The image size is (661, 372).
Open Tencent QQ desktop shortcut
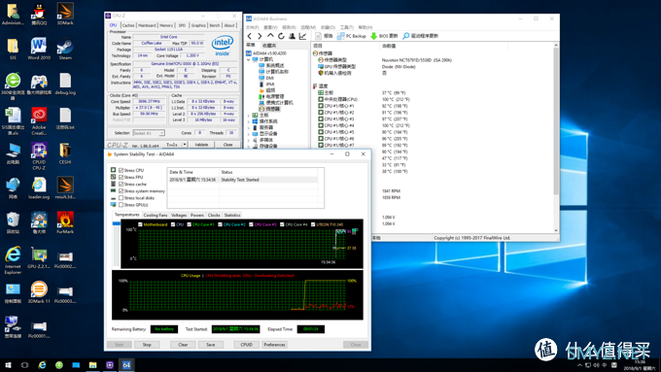click(x=39, y=14)
